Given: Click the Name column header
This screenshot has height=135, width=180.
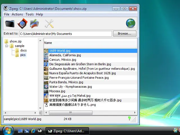Looking at the screenshot, I should point(90,43).
